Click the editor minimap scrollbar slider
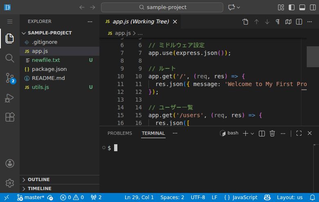This screenshot has width=319, height=202. (312, 57)
